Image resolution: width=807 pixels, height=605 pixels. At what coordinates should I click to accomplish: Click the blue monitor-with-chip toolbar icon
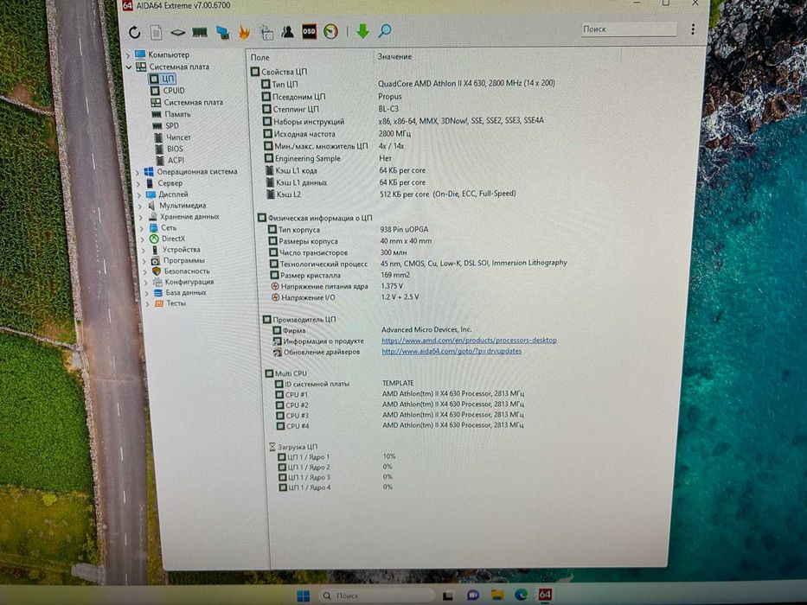point(223,33)
